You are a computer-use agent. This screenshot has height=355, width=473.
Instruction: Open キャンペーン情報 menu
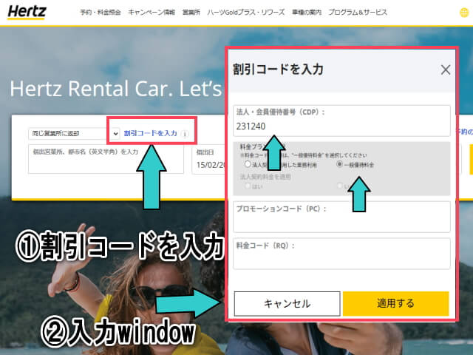[152, 13]
